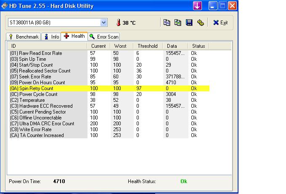Open the Error Scan tab
This screenshot has width=286, height=194.
pos(104,37)
